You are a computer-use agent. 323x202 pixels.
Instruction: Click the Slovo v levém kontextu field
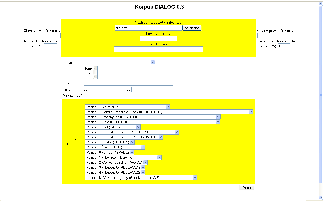[x=42, y=36]
